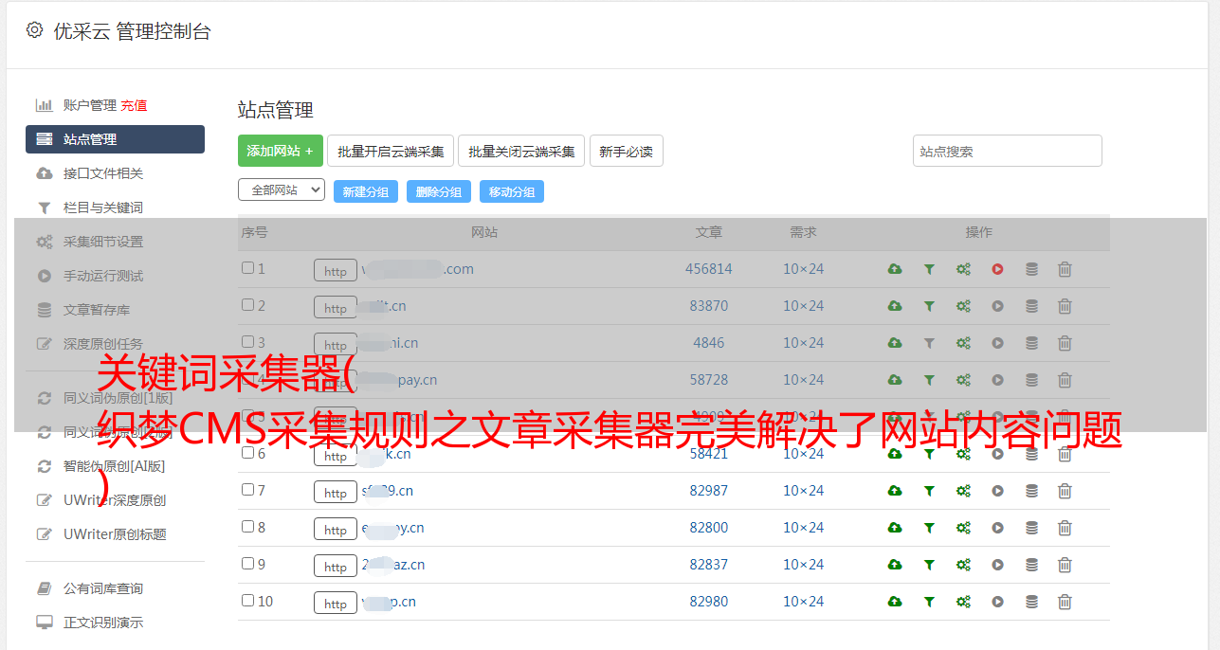Open 栏目与关键词 in the sidebar

click(103, 208)
